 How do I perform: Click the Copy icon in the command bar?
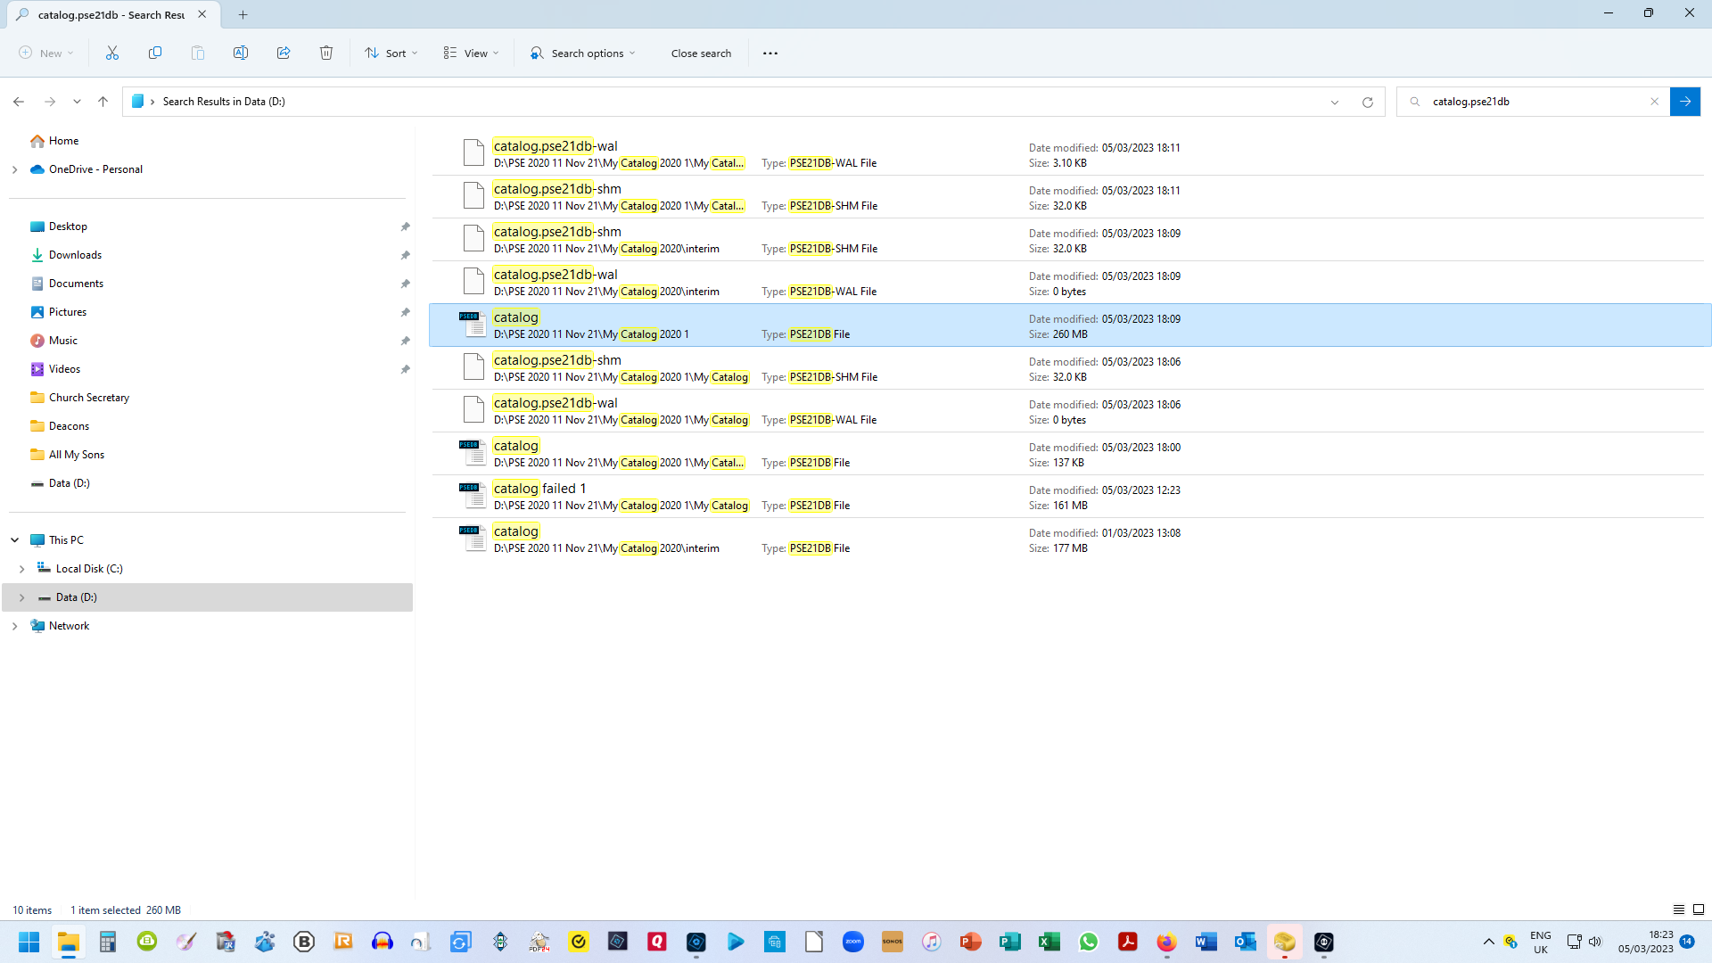155,53
